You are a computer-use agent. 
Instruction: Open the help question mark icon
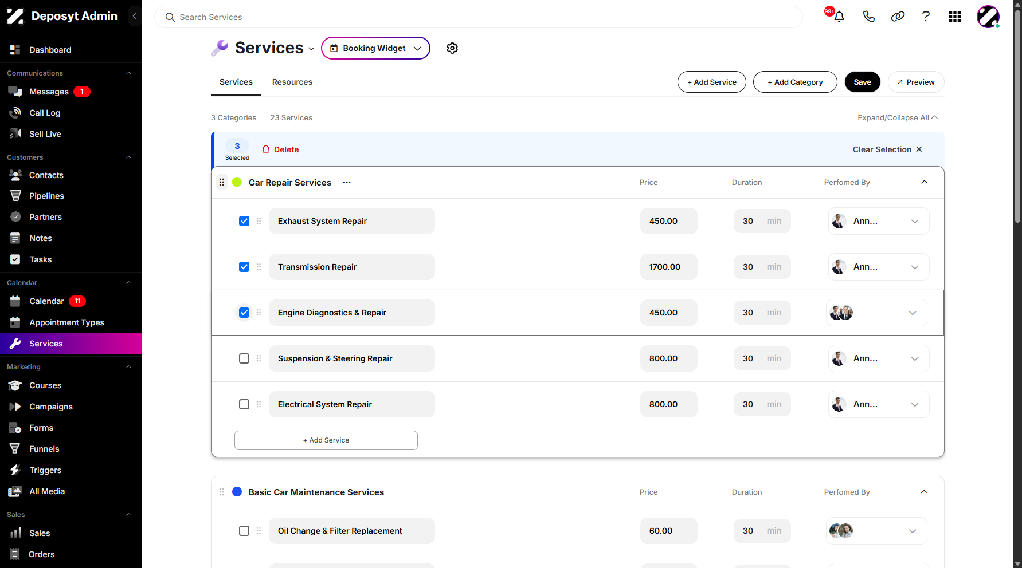coord(926,17)
